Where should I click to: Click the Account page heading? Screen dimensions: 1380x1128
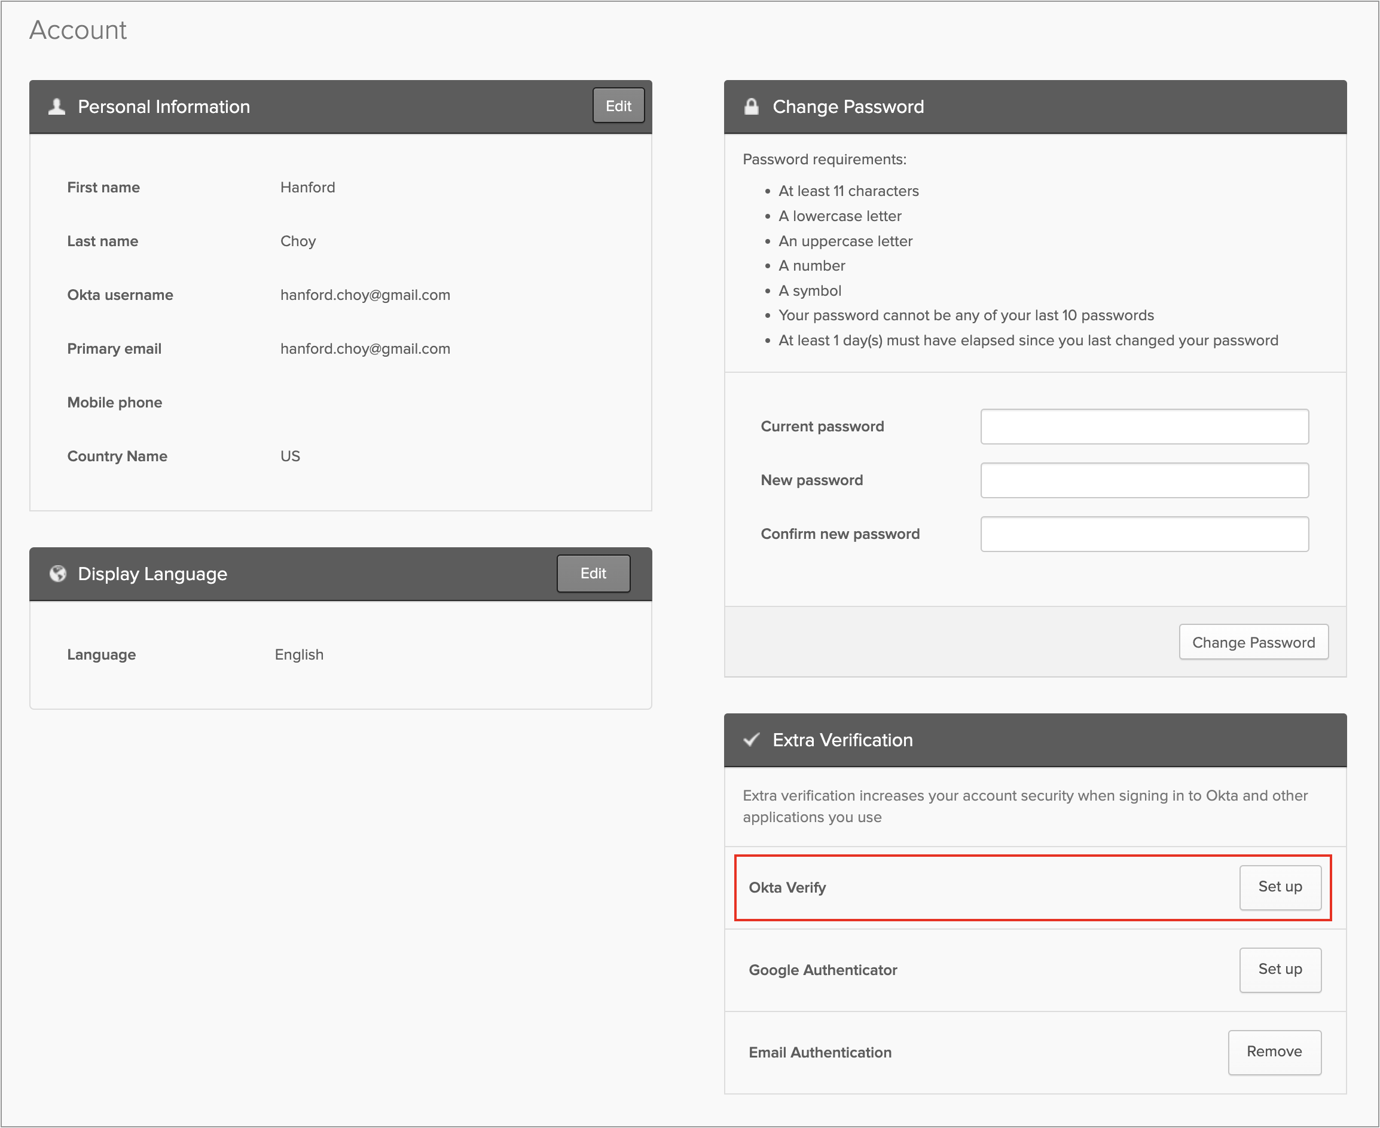[x=78, y=30]
